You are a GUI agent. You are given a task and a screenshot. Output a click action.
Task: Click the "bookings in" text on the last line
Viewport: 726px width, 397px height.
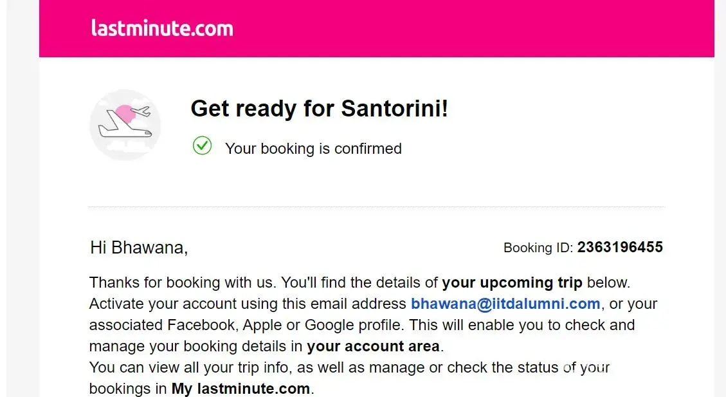pyautogui.click(x=127, y=389)
